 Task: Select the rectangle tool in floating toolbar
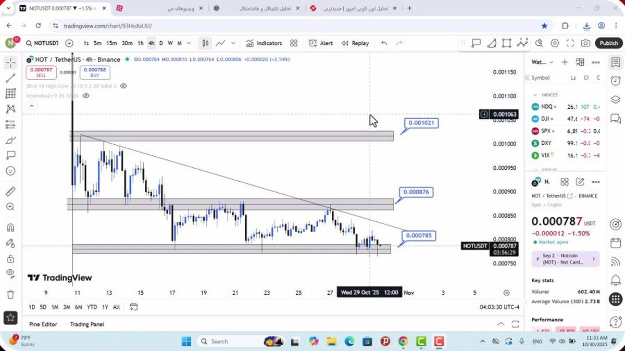coord(507,43)
